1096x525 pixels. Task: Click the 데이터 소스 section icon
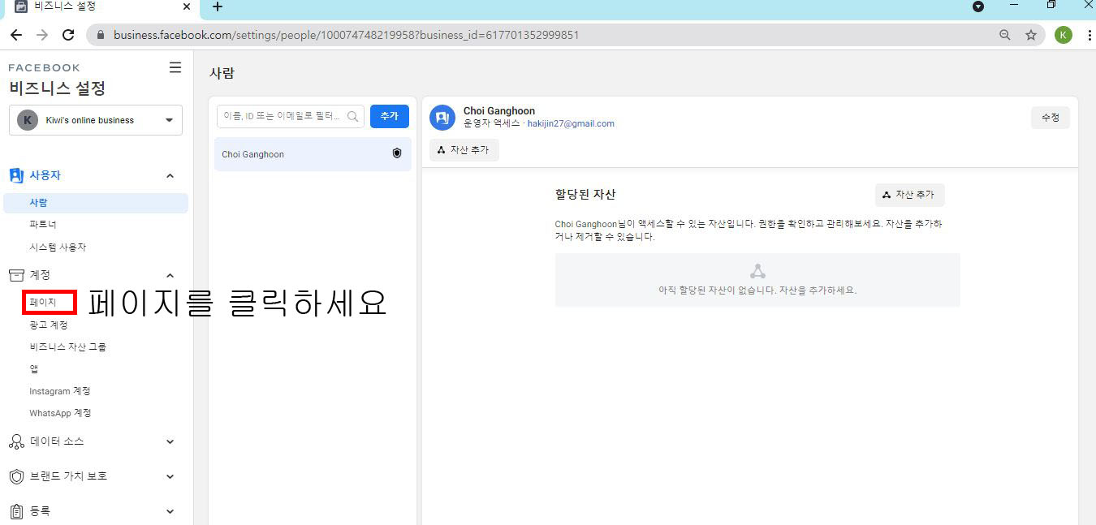(x=16, y=441)
